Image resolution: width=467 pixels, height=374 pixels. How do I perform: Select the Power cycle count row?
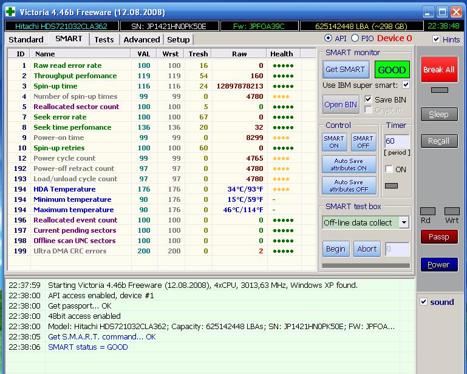(x=162, y=158)
